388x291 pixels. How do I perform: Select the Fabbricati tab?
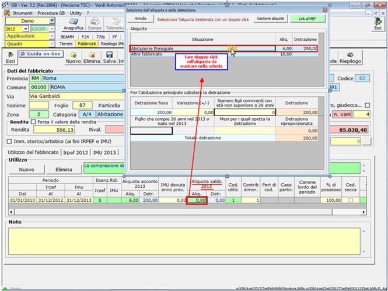click(x=86, y=44)
